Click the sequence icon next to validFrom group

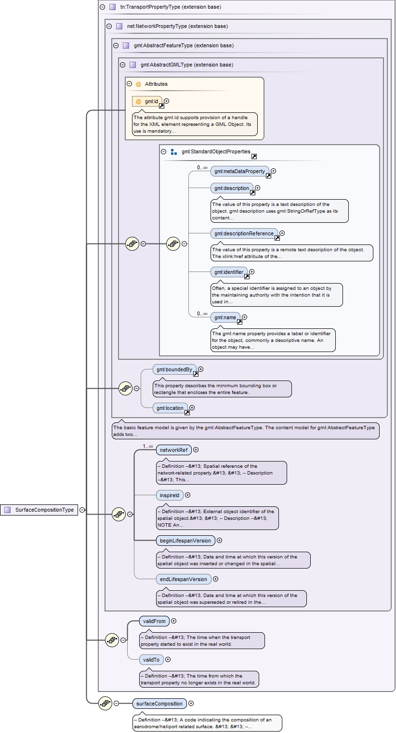pos(112,640)
